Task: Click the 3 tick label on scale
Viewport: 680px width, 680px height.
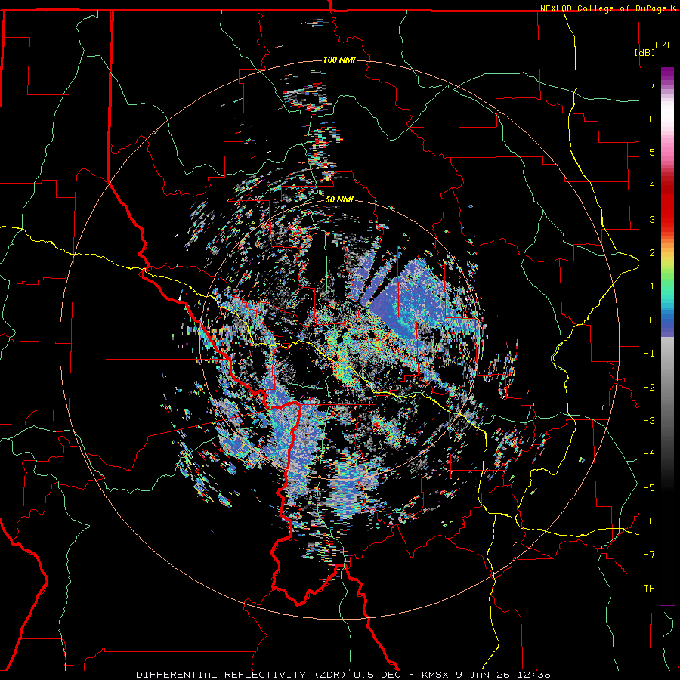Action: click(652, 219)
